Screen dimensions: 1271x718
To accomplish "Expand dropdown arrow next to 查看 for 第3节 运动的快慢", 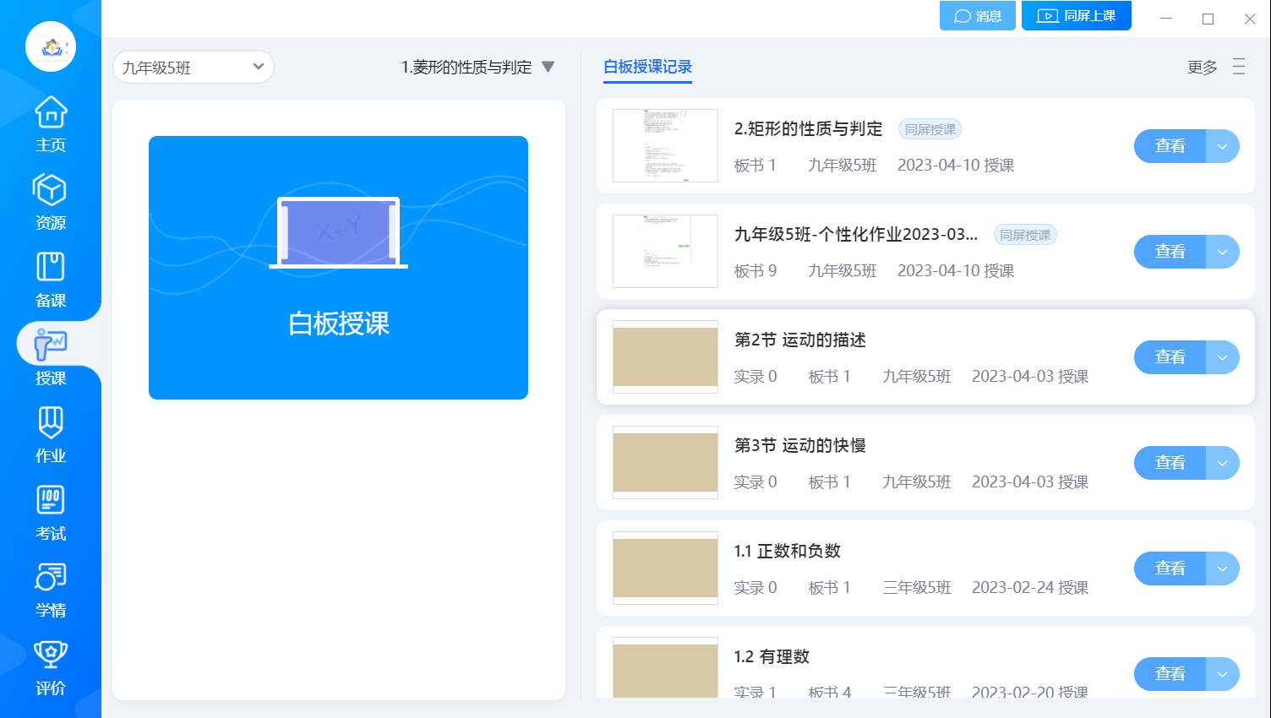I will [x=1222, y=463].
